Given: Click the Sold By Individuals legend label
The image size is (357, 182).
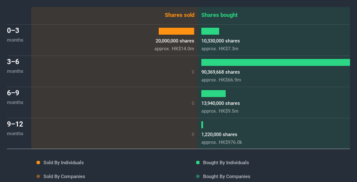Looking at the screenshot, I should coord(63,162).
